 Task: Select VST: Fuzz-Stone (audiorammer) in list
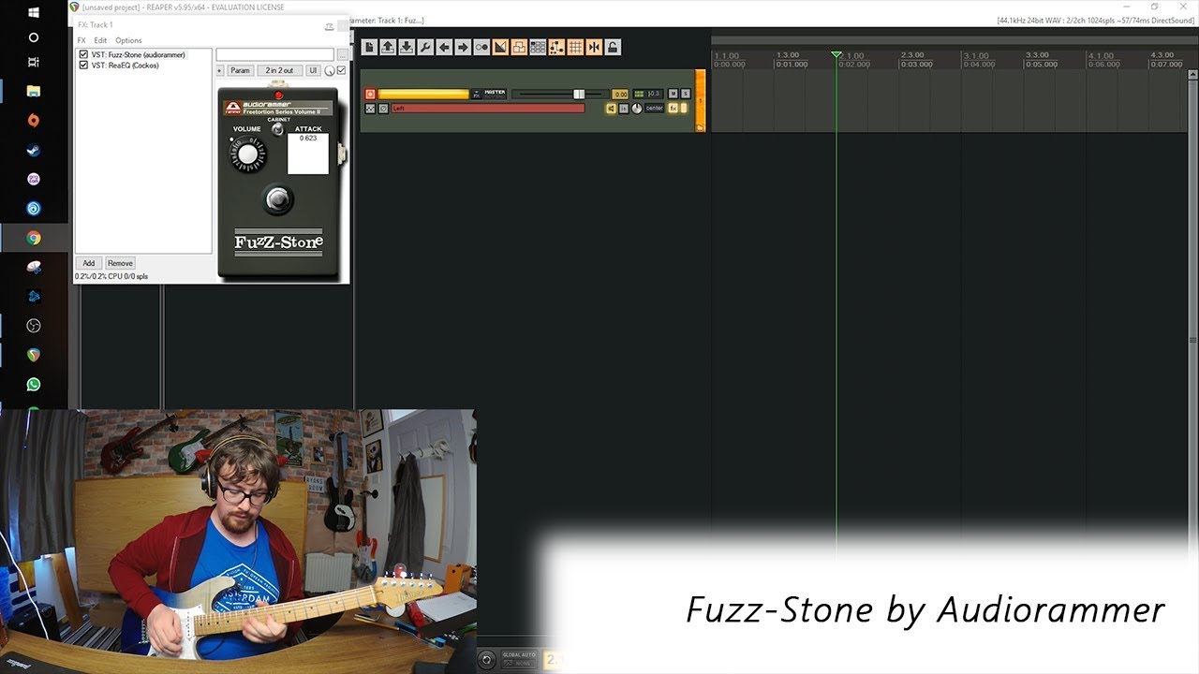pyautogui.click(x=138, y=55)
